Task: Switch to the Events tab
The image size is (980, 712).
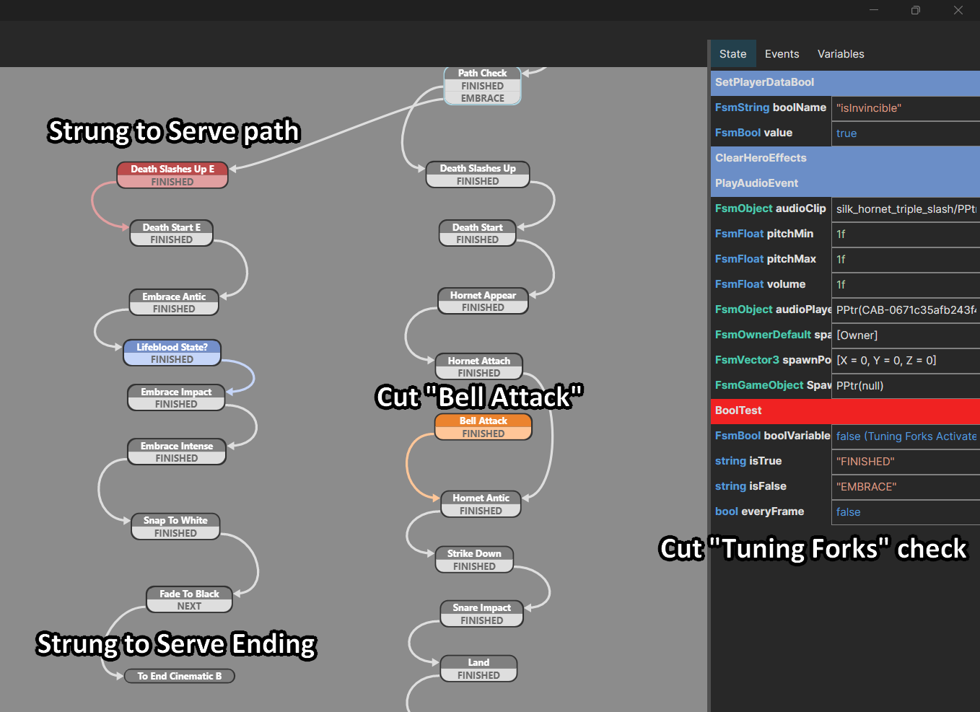Action: click(x=782, y=54)
